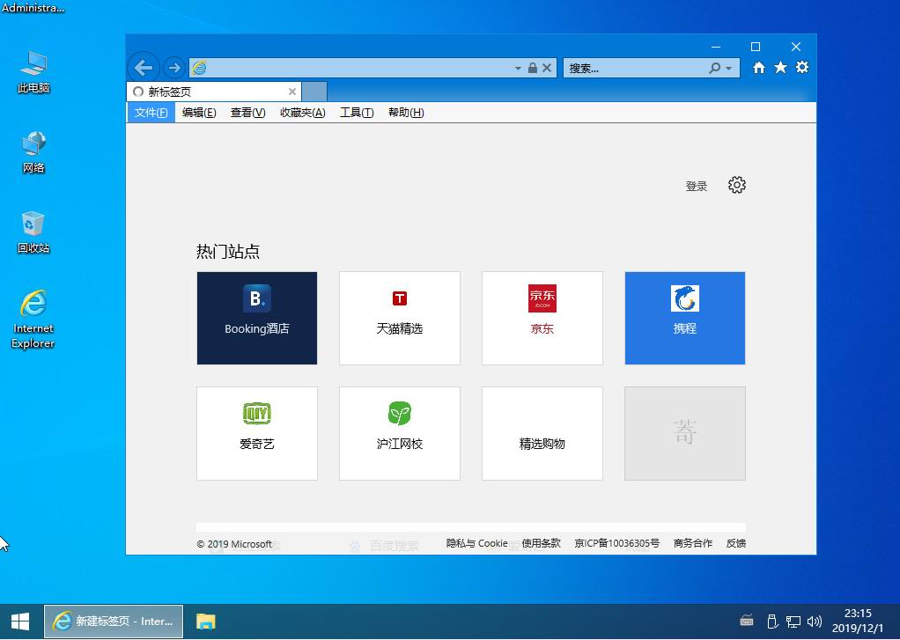Open the 携程 tile
The image size is (900, 640).
coord(685,318)
